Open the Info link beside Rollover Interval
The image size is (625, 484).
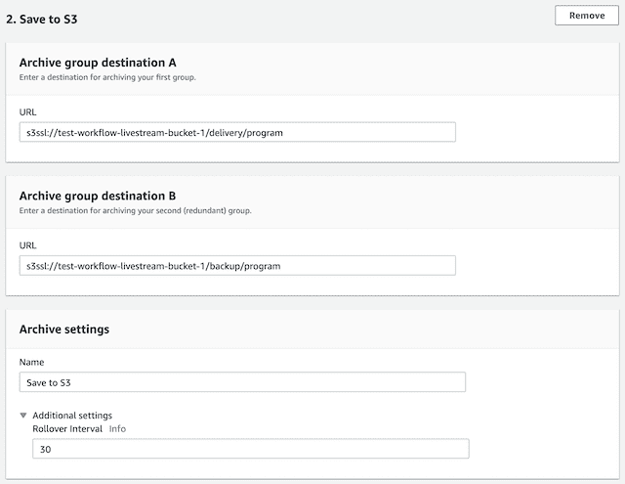[x=117, y=428]
